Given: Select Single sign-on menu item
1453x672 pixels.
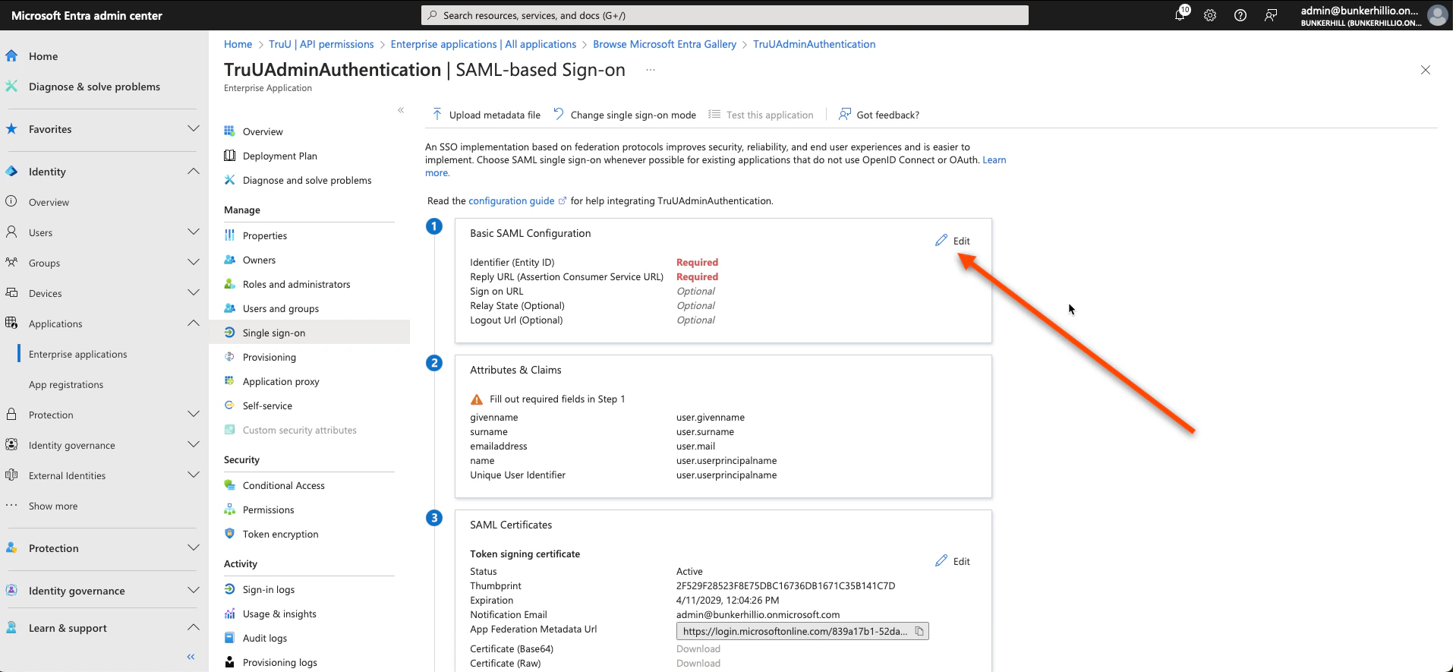Looking at the screenshot, I should [310, 333].
